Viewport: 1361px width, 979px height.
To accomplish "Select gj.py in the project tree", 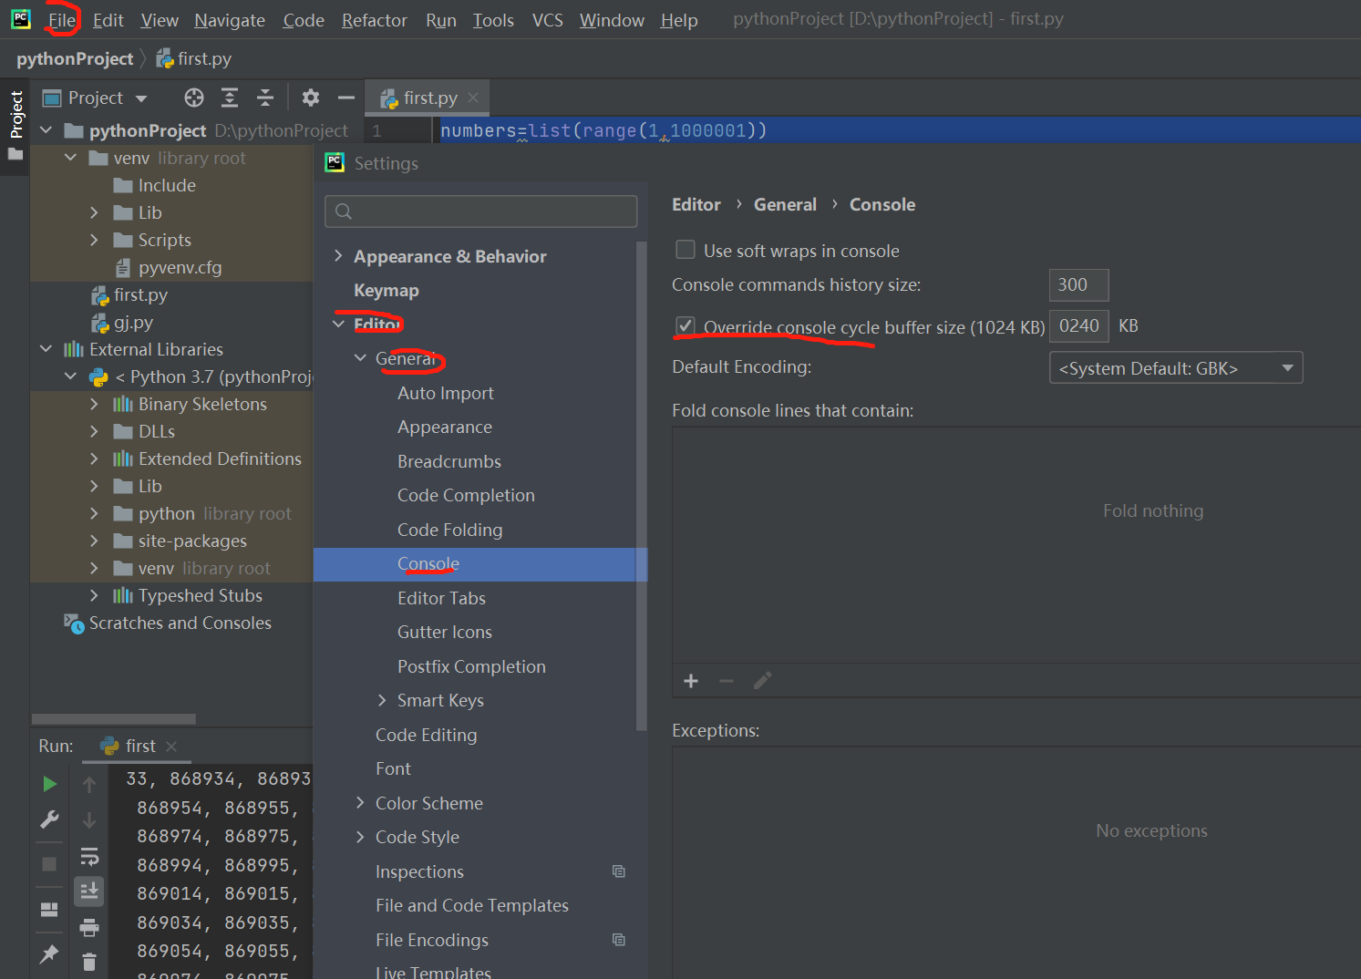I will [133, 322].
